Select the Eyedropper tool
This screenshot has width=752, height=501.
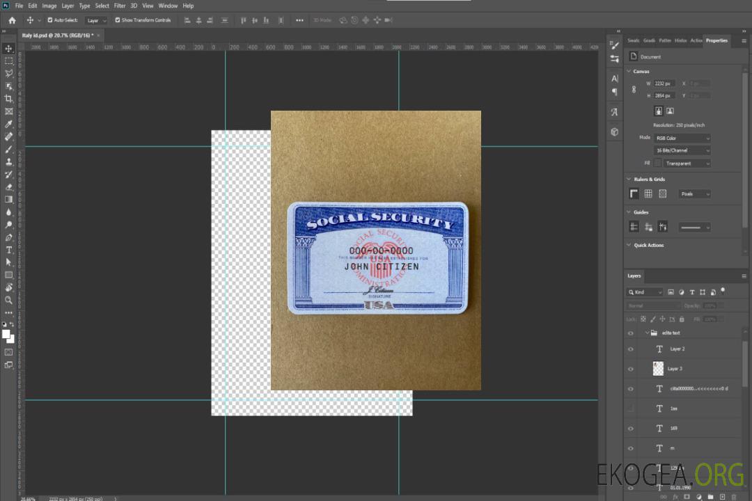(x=8, y=124)
